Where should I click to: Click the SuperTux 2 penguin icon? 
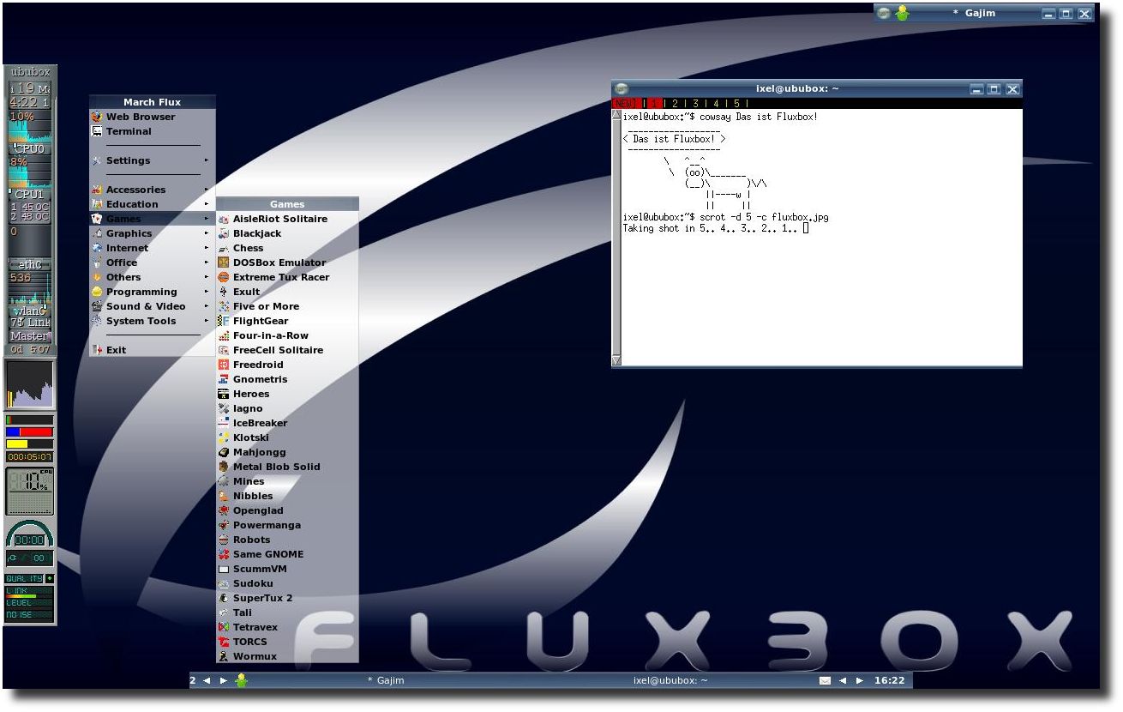[x=224, y=598]
